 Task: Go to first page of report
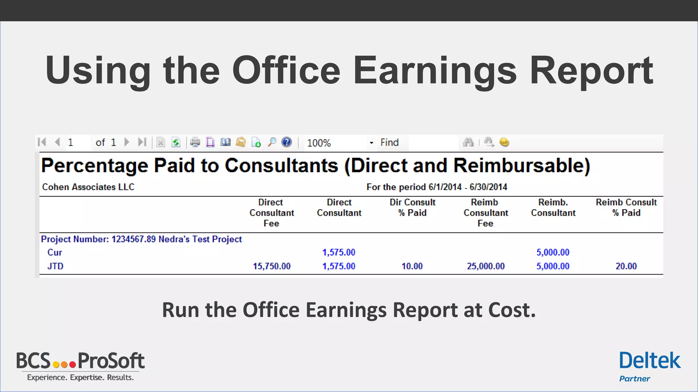pos(42,142)
